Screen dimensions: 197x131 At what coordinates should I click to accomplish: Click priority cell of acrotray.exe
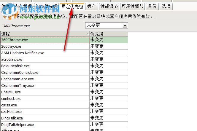109,60
